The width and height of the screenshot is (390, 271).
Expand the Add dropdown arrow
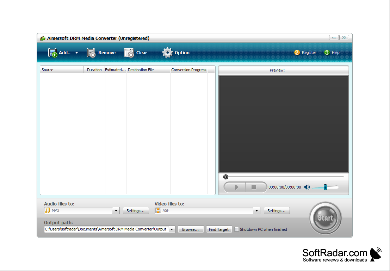coord(76,53)
